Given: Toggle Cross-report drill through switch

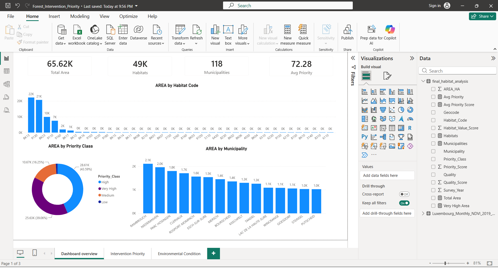Looking at the screenshot, I should click(404, 194).
